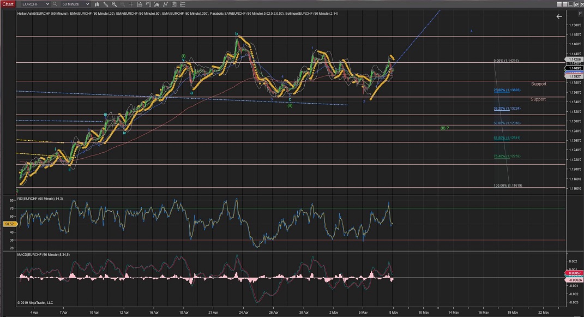Select the Chart tab
This screenshot has height=317, width=584.
click(x=9, y=4)
